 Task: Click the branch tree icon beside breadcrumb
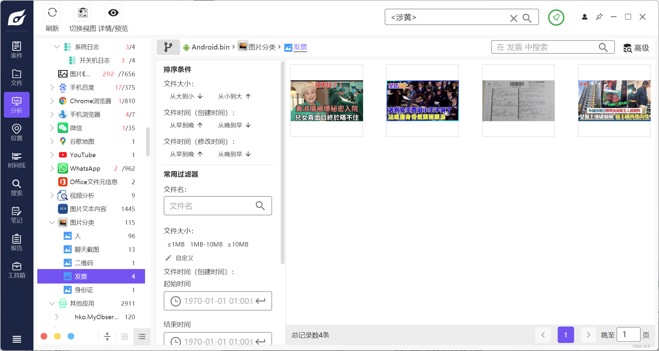tap(168, 47)
